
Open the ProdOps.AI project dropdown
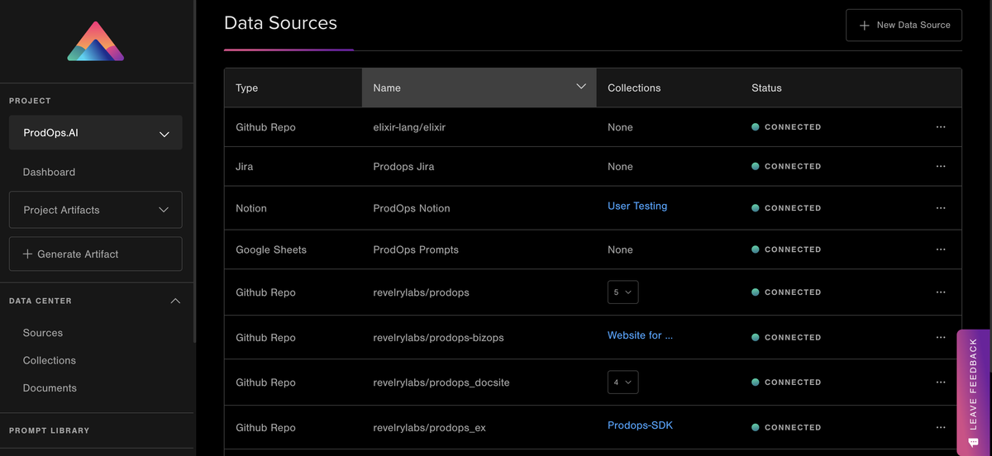96,133
